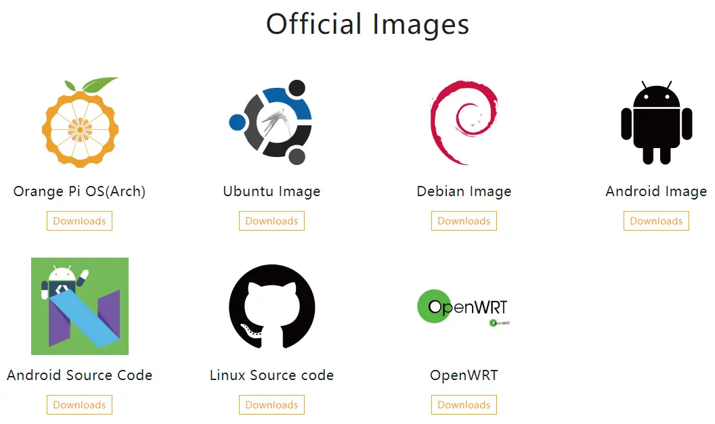The image size is (715, 424).
Task: Select the green OpenWRT logo
Action: (462, 306)
